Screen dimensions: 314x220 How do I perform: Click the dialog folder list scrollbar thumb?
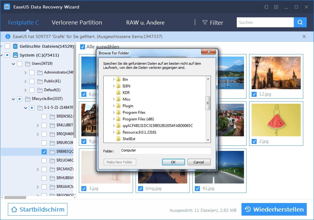pos(208,103)
